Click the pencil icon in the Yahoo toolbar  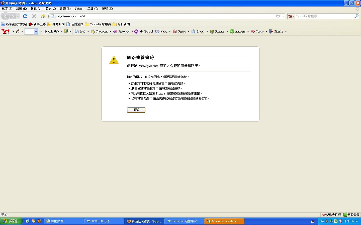point(18,31)
